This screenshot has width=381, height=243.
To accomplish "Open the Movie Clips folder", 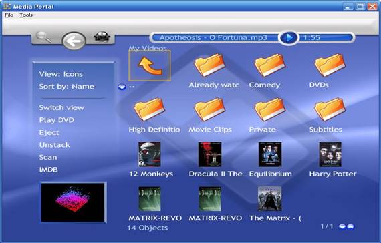I will pos(209,109).
